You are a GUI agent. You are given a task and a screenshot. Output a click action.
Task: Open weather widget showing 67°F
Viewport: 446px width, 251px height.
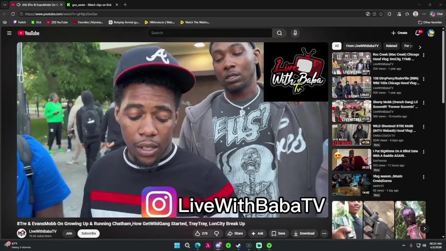pos(17,245)
